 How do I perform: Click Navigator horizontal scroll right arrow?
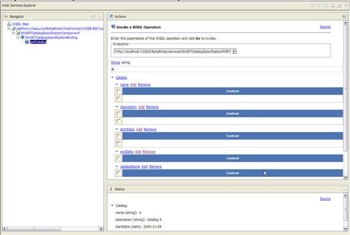pyautogui.click(x=101, y=228)
